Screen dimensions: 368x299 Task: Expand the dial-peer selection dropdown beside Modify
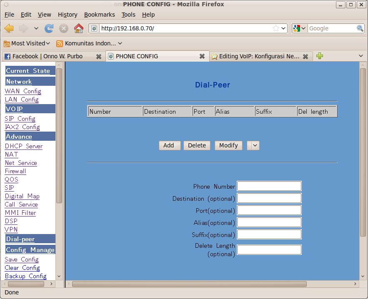coord(253,145)
